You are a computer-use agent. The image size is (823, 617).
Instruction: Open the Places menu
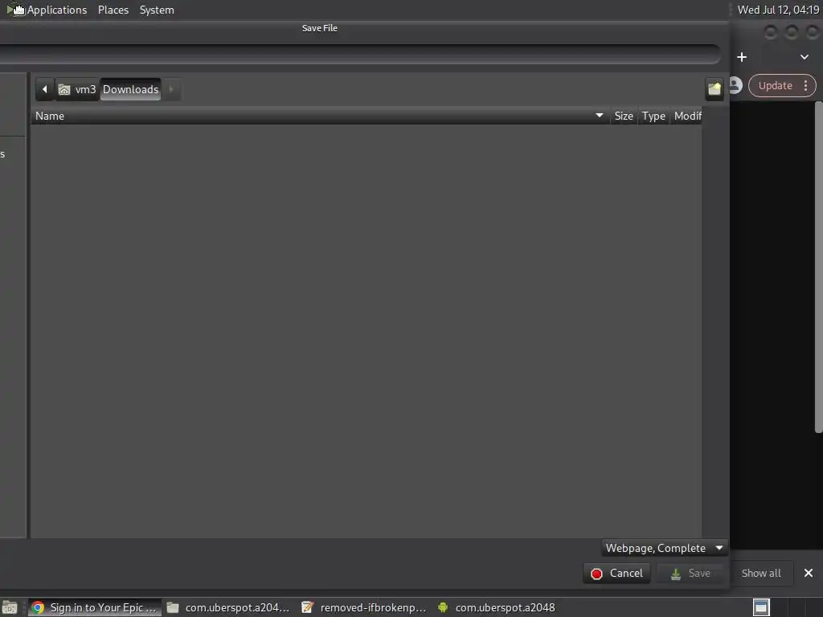113,10
